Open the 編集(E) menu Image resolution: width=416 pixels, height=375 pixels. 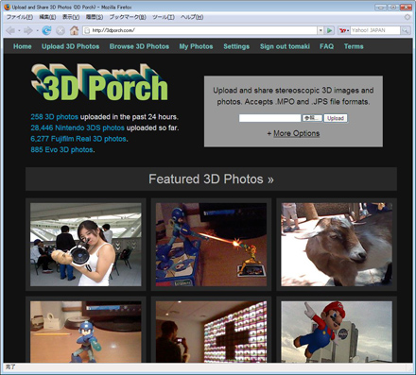(x=47, y=17)
